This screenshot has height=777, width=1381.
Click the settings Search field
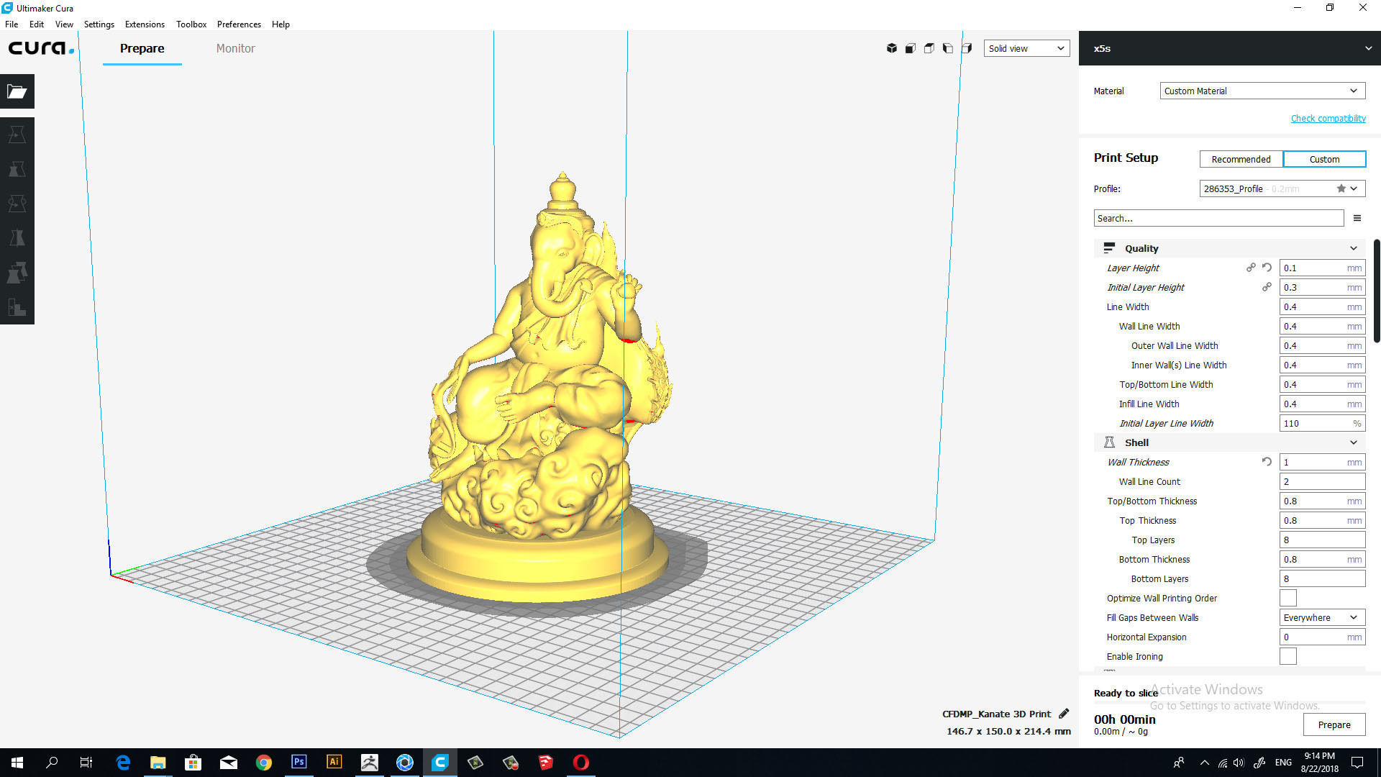1218,218
